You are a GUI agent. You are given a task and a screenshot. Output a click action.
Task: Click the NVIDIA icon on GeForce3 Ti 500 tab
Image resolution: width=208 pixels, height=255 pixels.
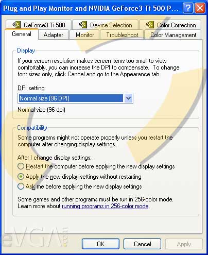(x=16, y=25)
